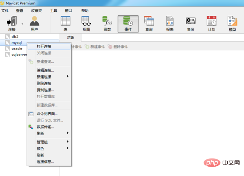The width and height of the screenshot is (244, 176).
Task: Click the red minus icon of 删除事件
Action: tap(110, 47)
